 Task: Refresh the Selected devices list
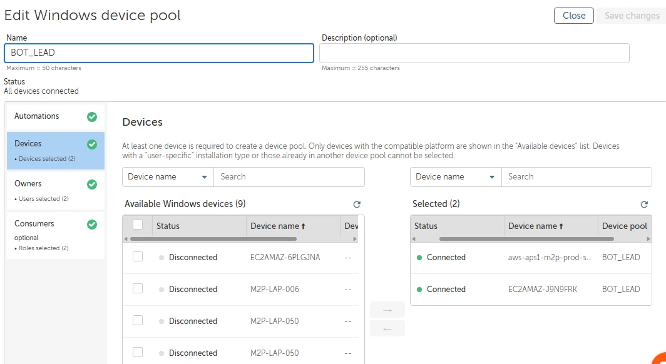[x=644, y=205]
